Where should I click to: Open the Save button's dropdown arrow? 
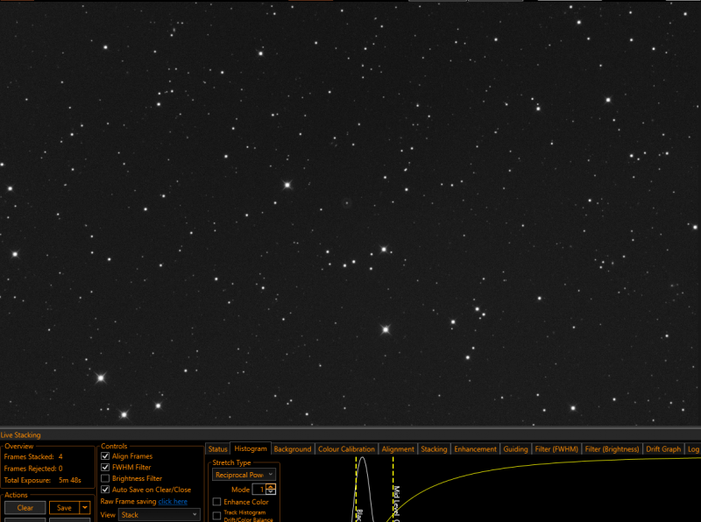pyautogui.click(x=85, y=508)
